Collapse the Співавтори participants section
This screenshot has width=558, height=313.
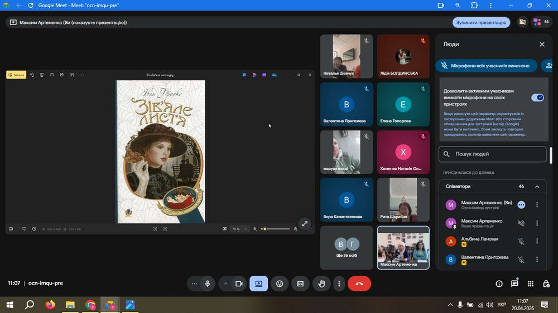537,187
